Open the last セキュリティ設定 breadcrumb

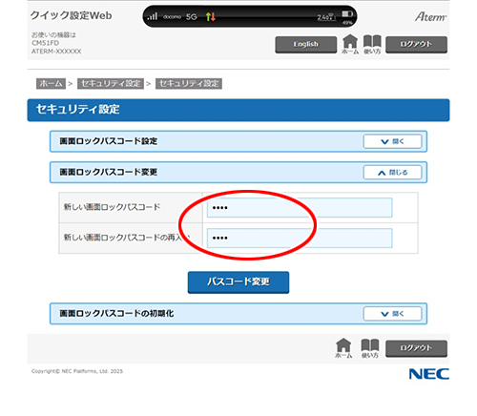click(189, 84)
